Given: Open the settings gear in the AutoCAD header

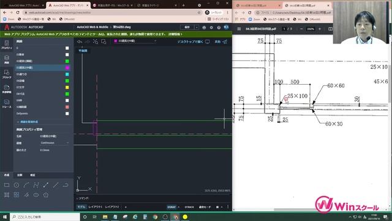Looking at the screenshot, I should tap(211, 27).
